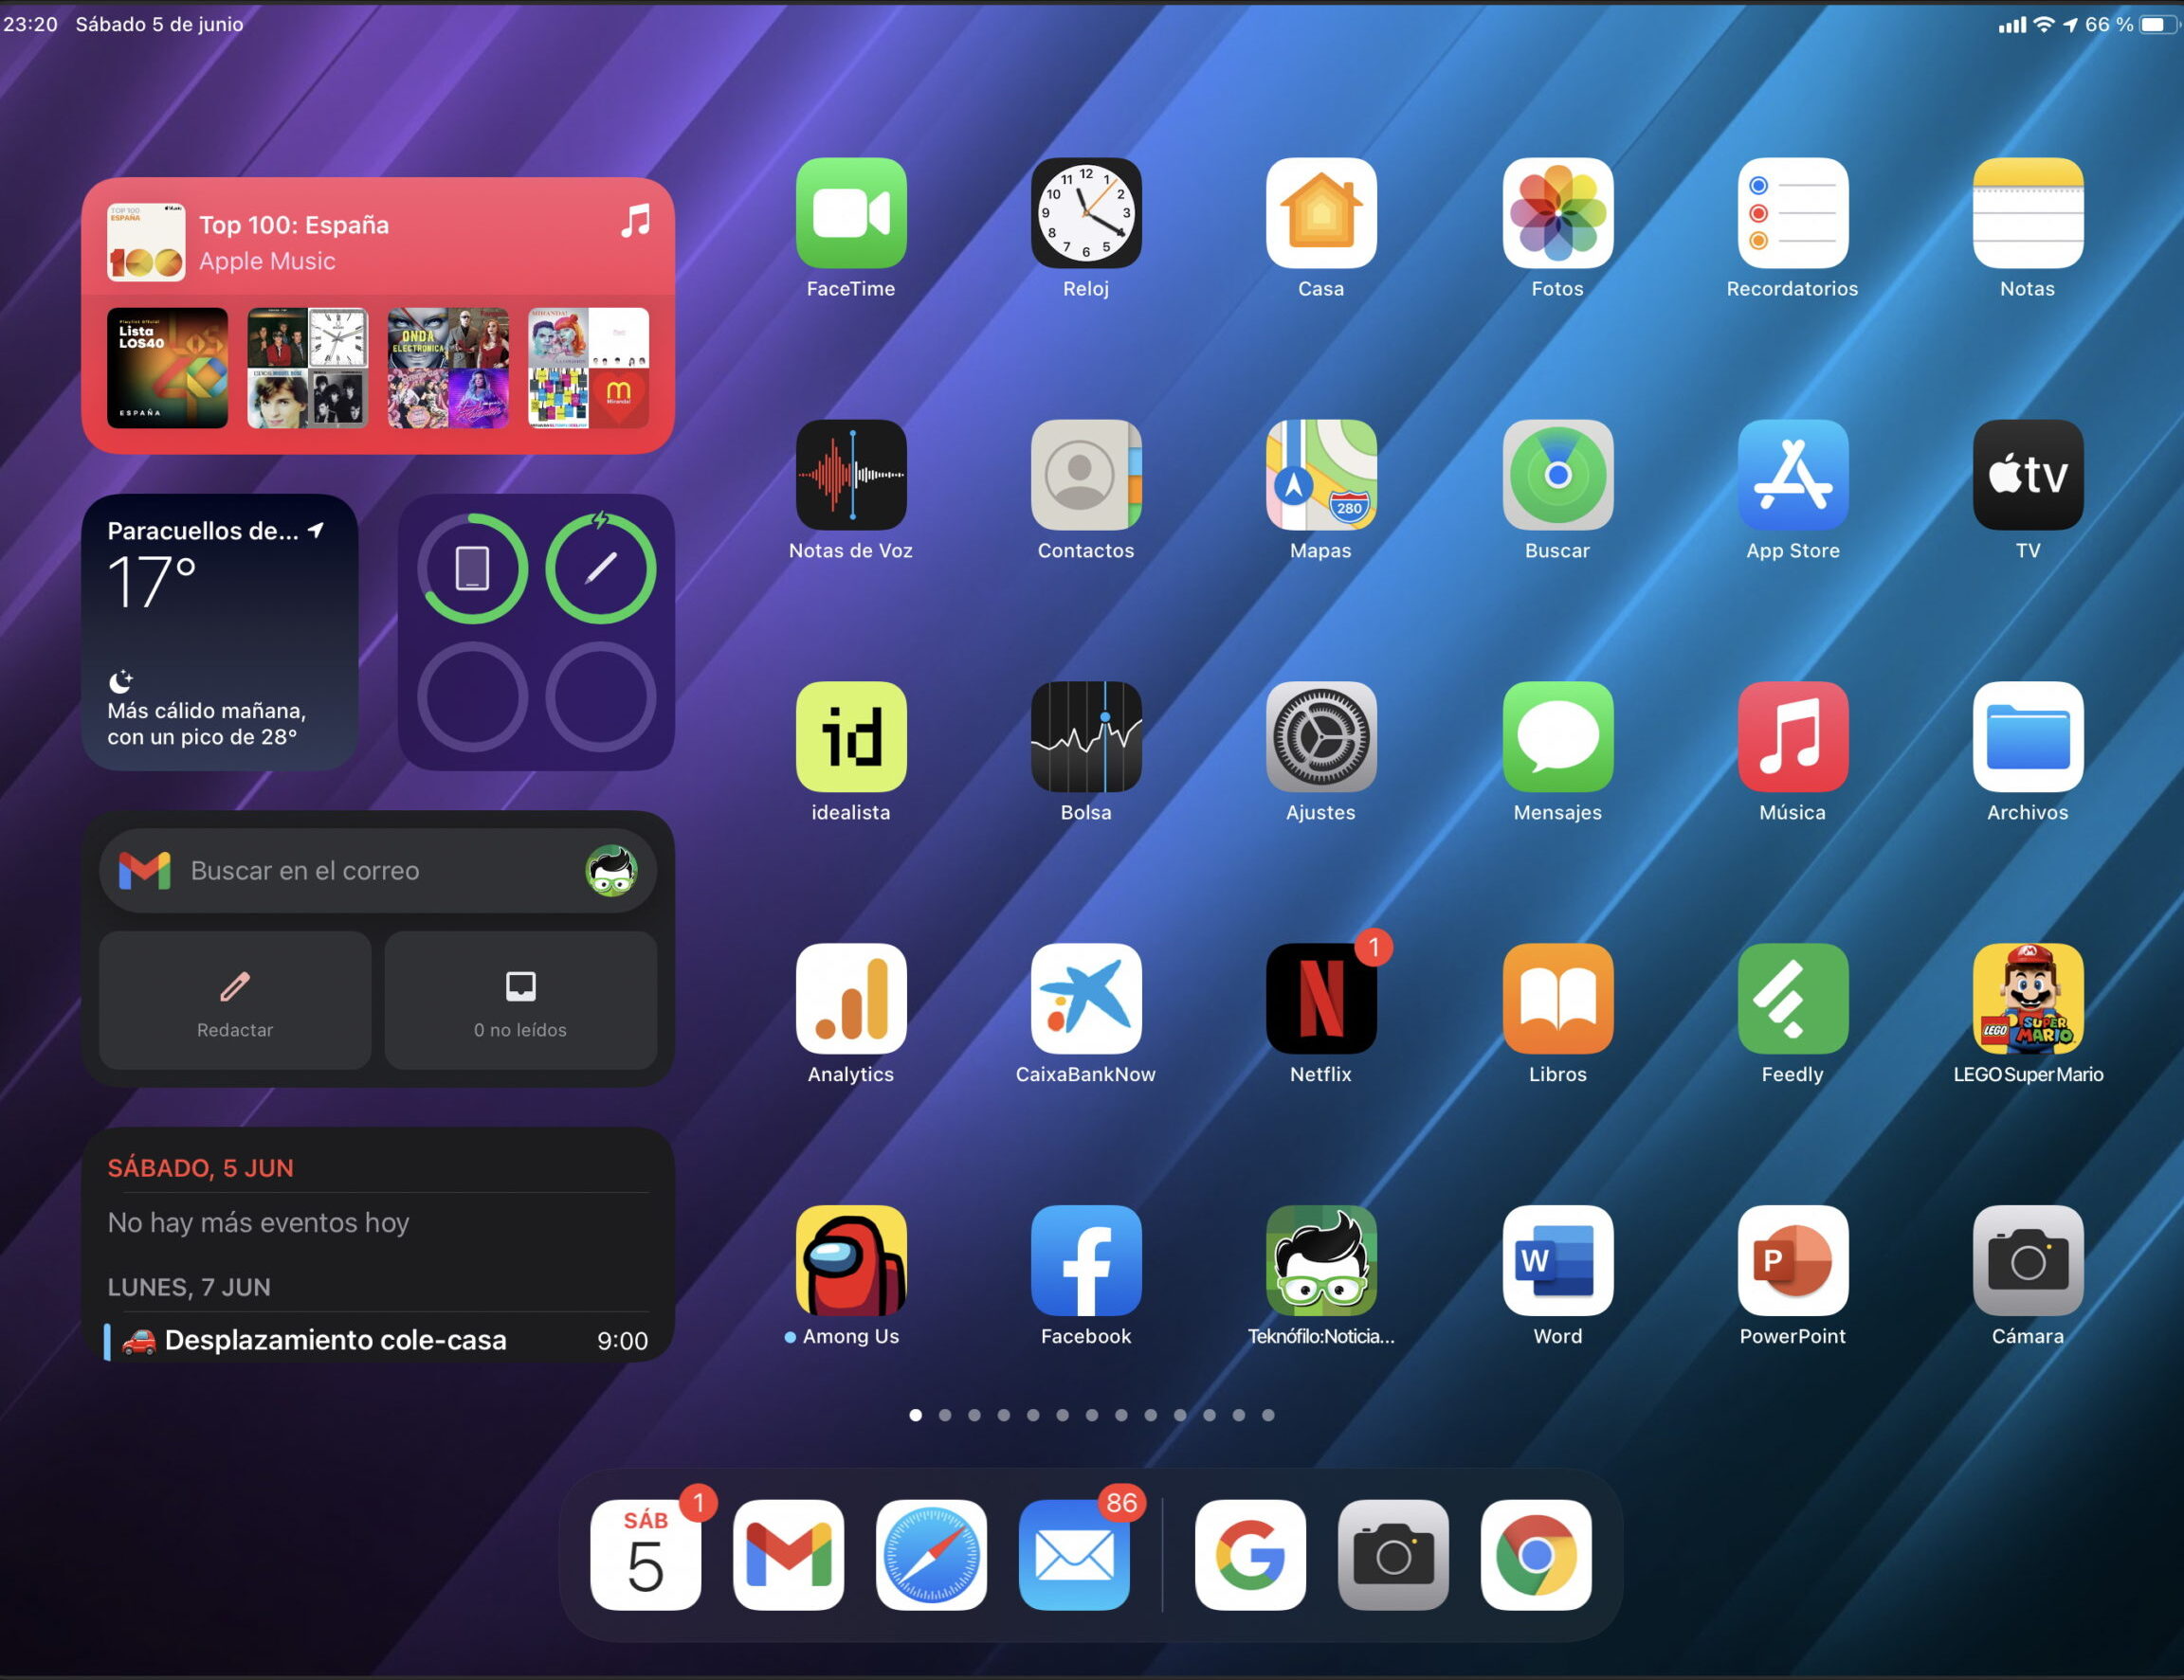Open the Mapas app
Viewport: 2184px width, 1680px height.
[1321, 475]
